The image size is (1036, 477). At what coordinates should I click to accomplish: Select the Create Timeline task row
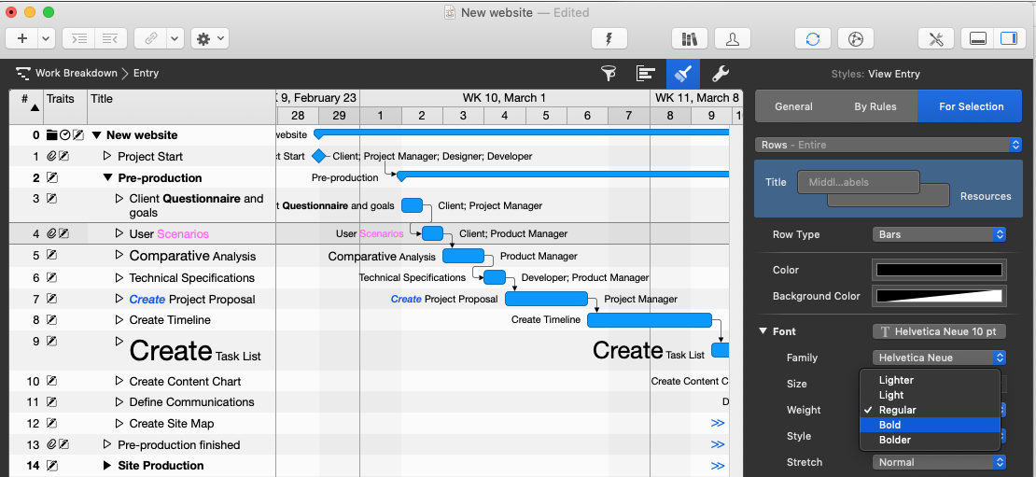170,320
